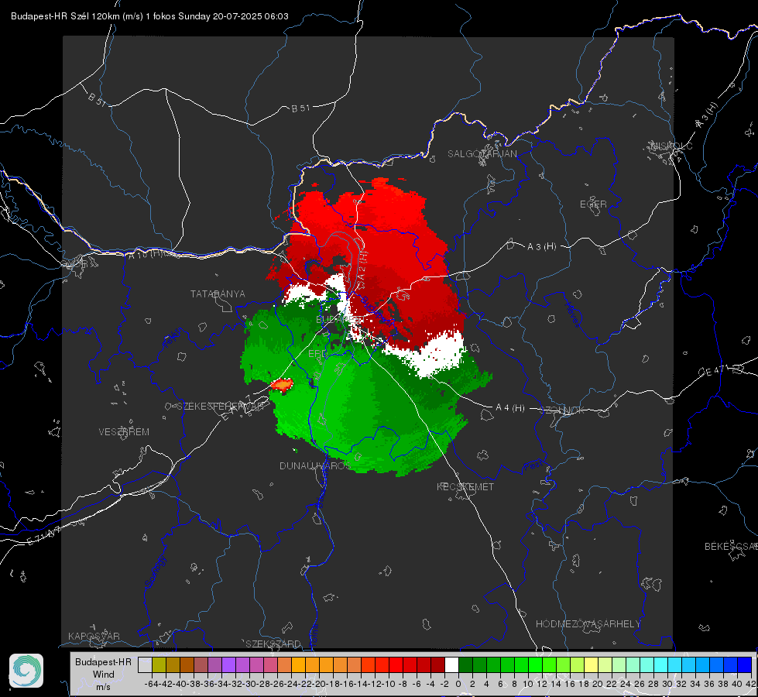Click the 42 scale value
Viewport: 758px width, 697px height.
coord(750,684)
